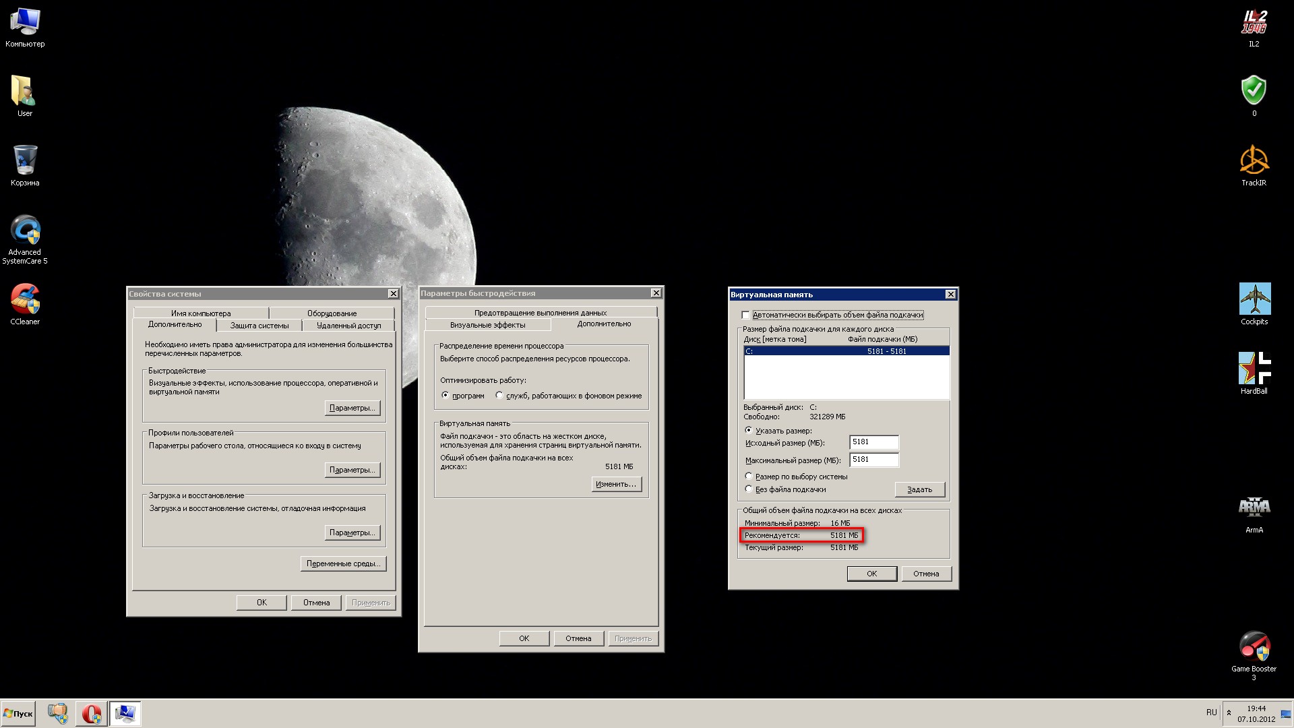Click the Opera icon in taskbar

coord(91,713)
